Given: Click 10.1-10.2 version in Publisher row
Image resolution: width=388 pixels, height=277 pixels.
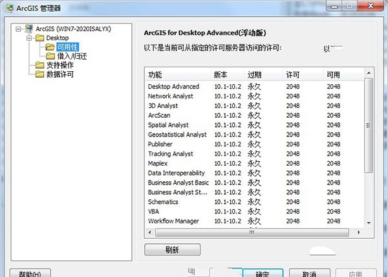Looking at the screenshot, I should [x=228, y=144].
